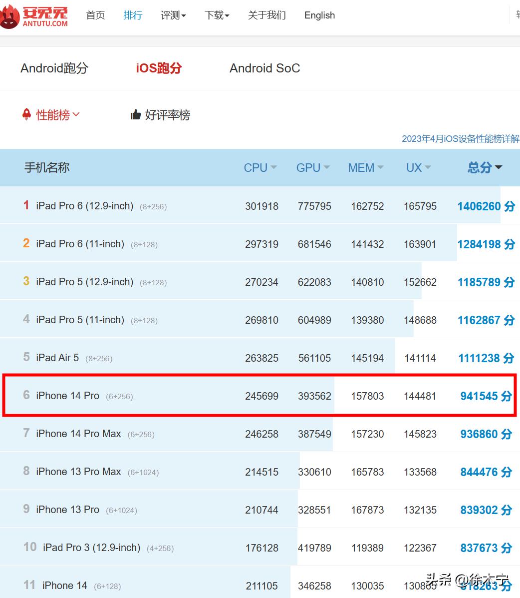520x598 pixels.
Task: Open the iPad Pro 6 (12.9-inch) entry
Action: click(84, 206)
